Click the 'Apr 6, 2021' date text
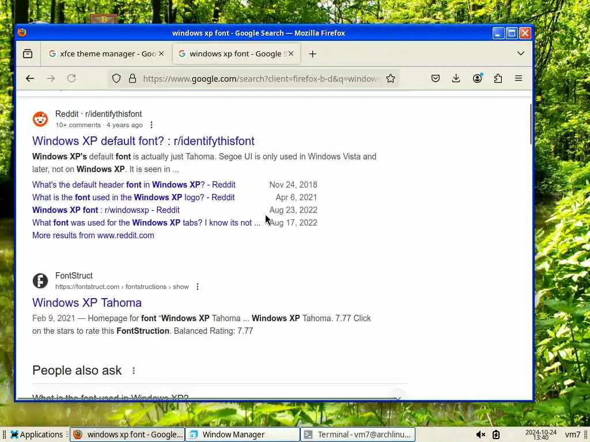 pyautogui.click(x=296, y=197)
